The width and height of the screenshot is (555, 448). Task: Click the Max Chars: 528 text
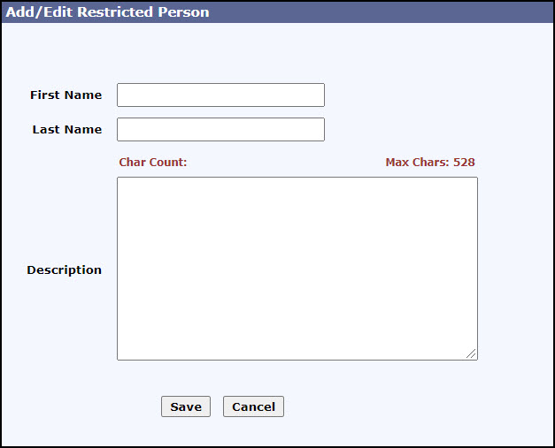tap(430, 162)
